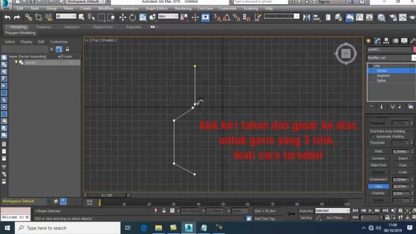Switch to the Object Paint ribbon tab
The image size is (416, 234).
[x=103, y=27]
